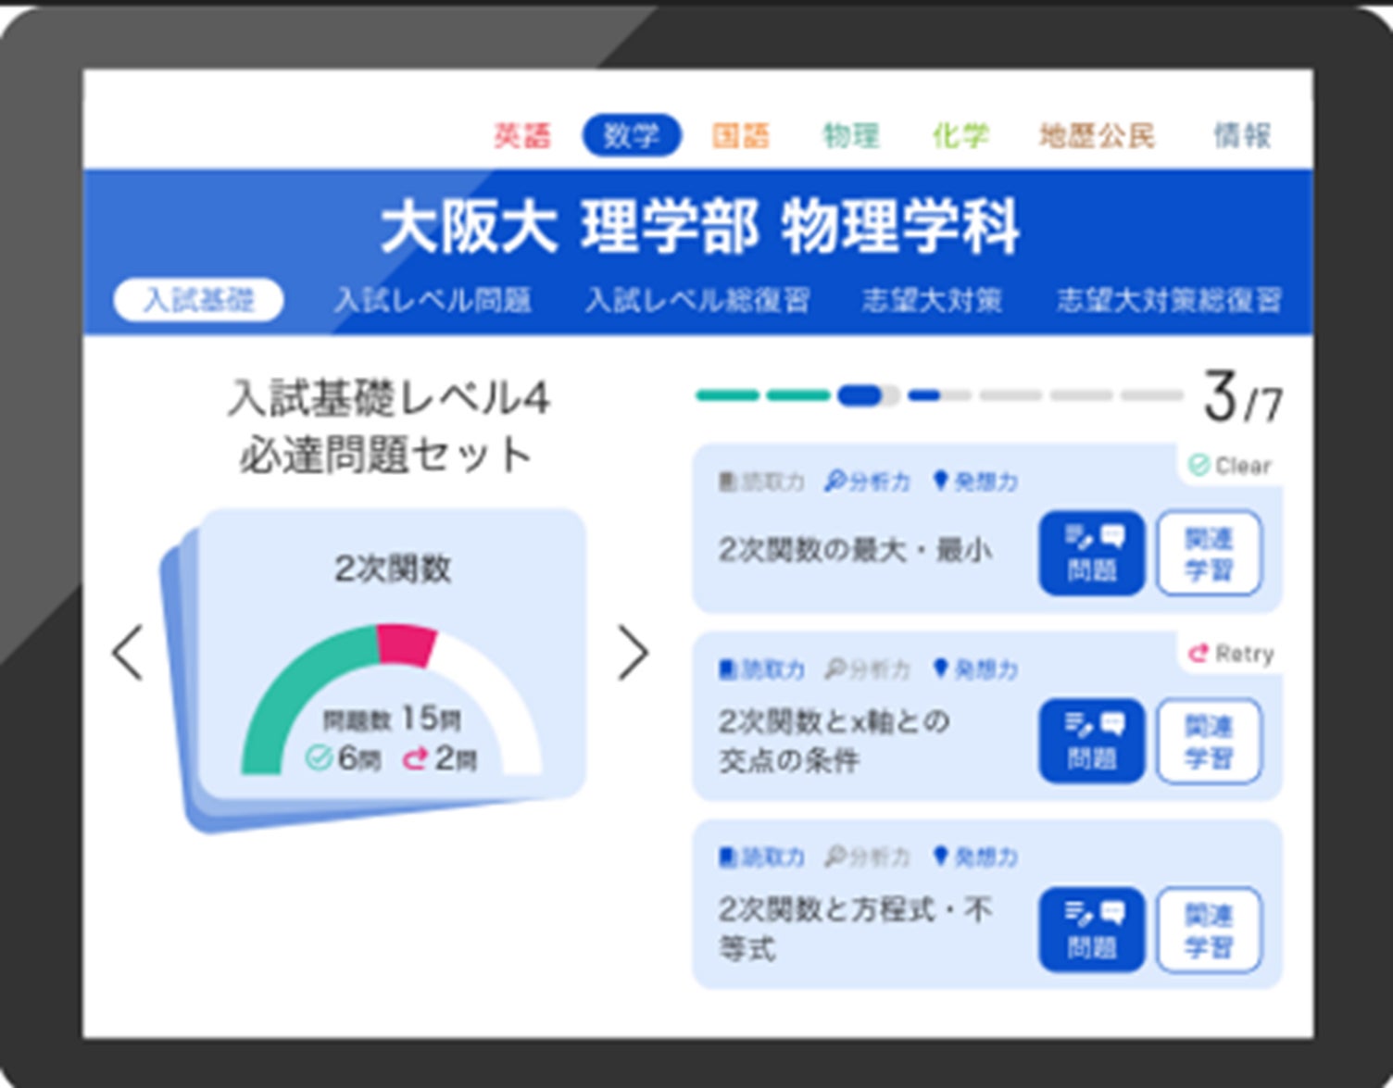Click the 発想力 tag on 2次関数の最大・最小
Image resolution: width=1393 pixels, height=1088 pixels.
pyautogui.click(x=975, y=481)
